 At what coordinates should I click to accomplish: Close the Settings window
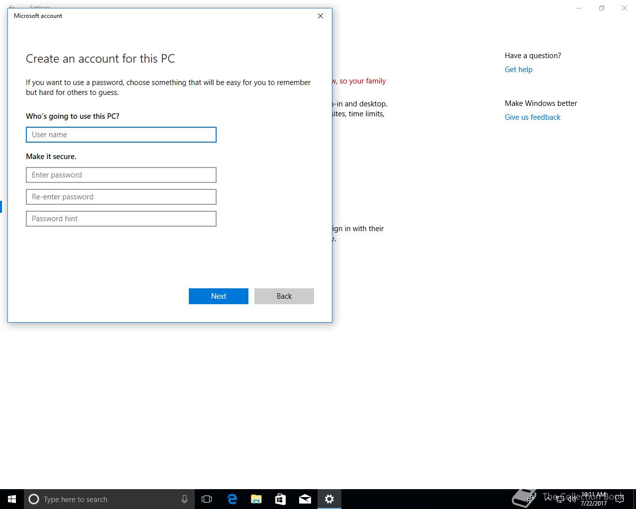[x=625, y=8]
